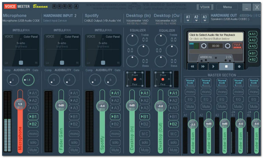Click Spotify Intellipan slider handle
263x158 pixels.
103,63
